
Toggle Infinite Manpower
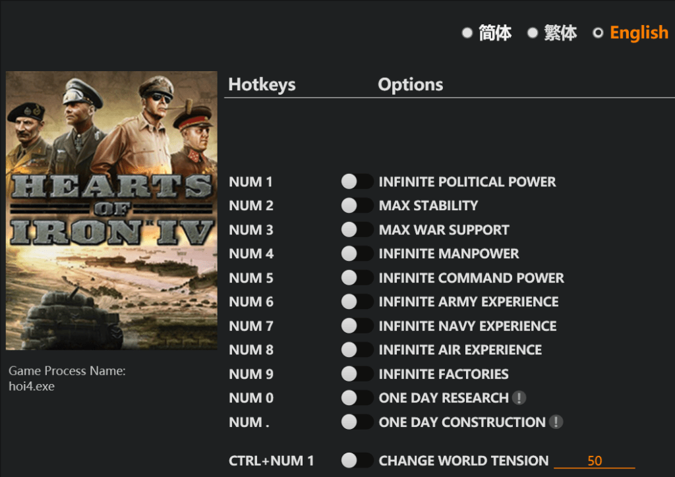tap(357, 254)
